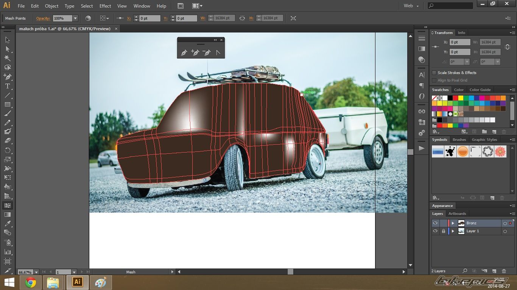The width and height of the screenshot is (517, 290).
Task: Activate the Mesh tool in the toolbox
Action: click(x=8, y=205)
